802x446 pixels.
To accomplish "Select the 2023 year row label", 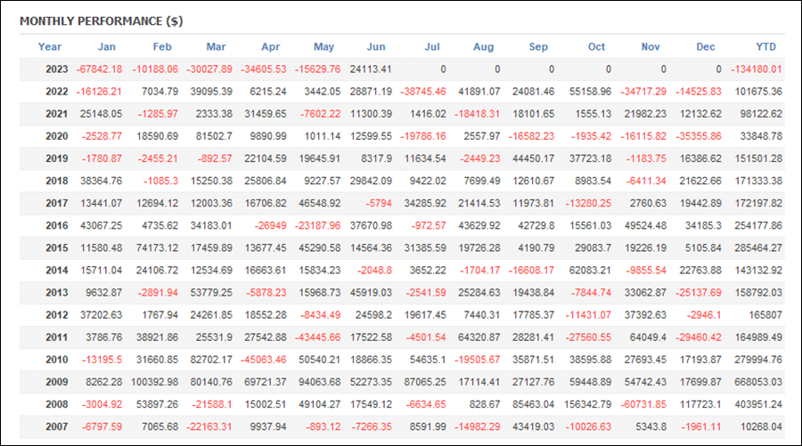I will [57, 69].
